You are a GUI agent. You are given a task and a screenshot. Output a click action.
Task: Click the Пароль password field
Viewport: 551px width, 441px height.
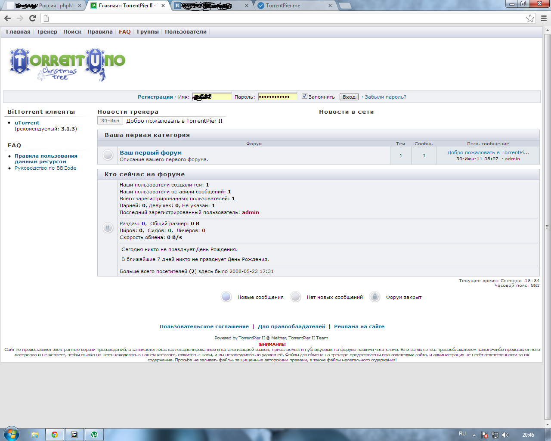pyautogui.click(x=277, y=96)
